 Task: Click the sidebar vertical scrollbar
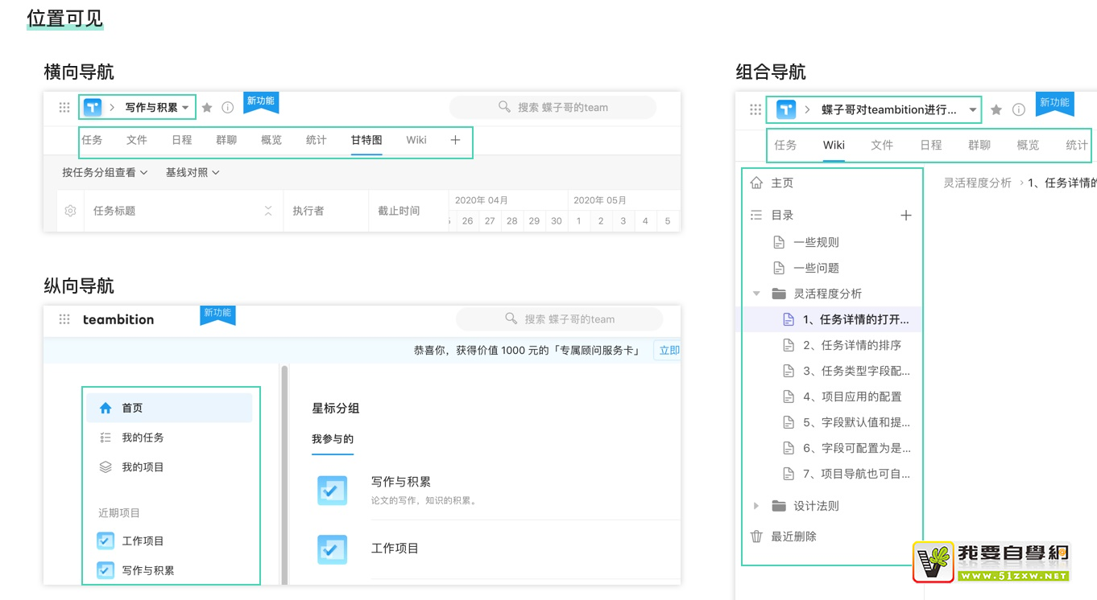click(x=284, y=475)
